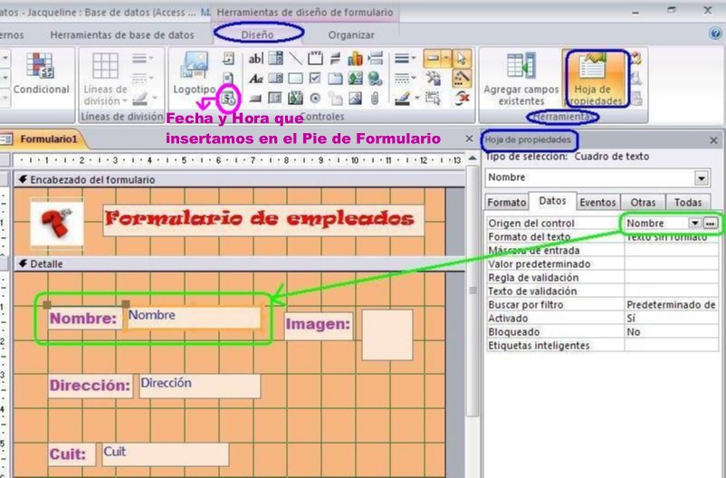This screenshot has height=478, width=726.
Task: Close the Hoja de propiedades pane
Action: (x=713, y=140)
